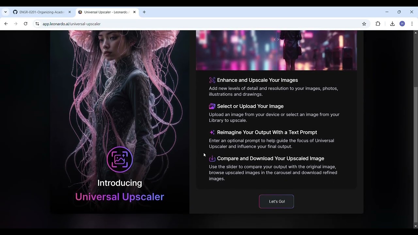Image resolution: width=418 pixels, height=235 pixels.
Task: Click the Reimagine sparkle icon
Action: 212,133
